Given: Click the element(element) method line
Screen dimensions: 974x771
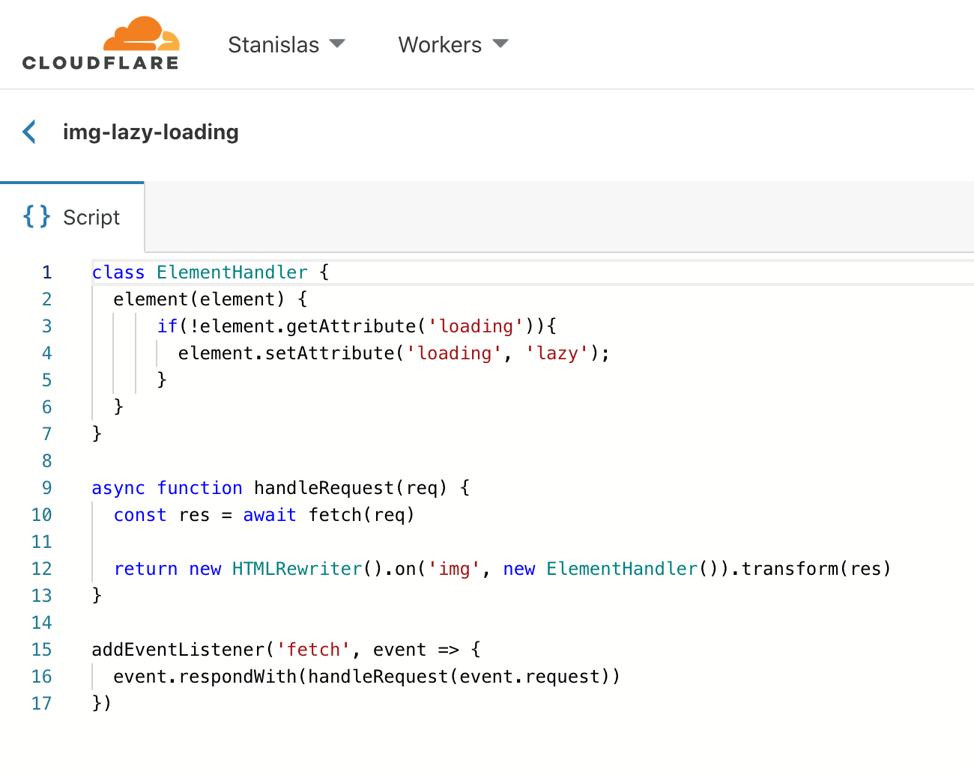Looking at the screenshot, I should (210, 299).
